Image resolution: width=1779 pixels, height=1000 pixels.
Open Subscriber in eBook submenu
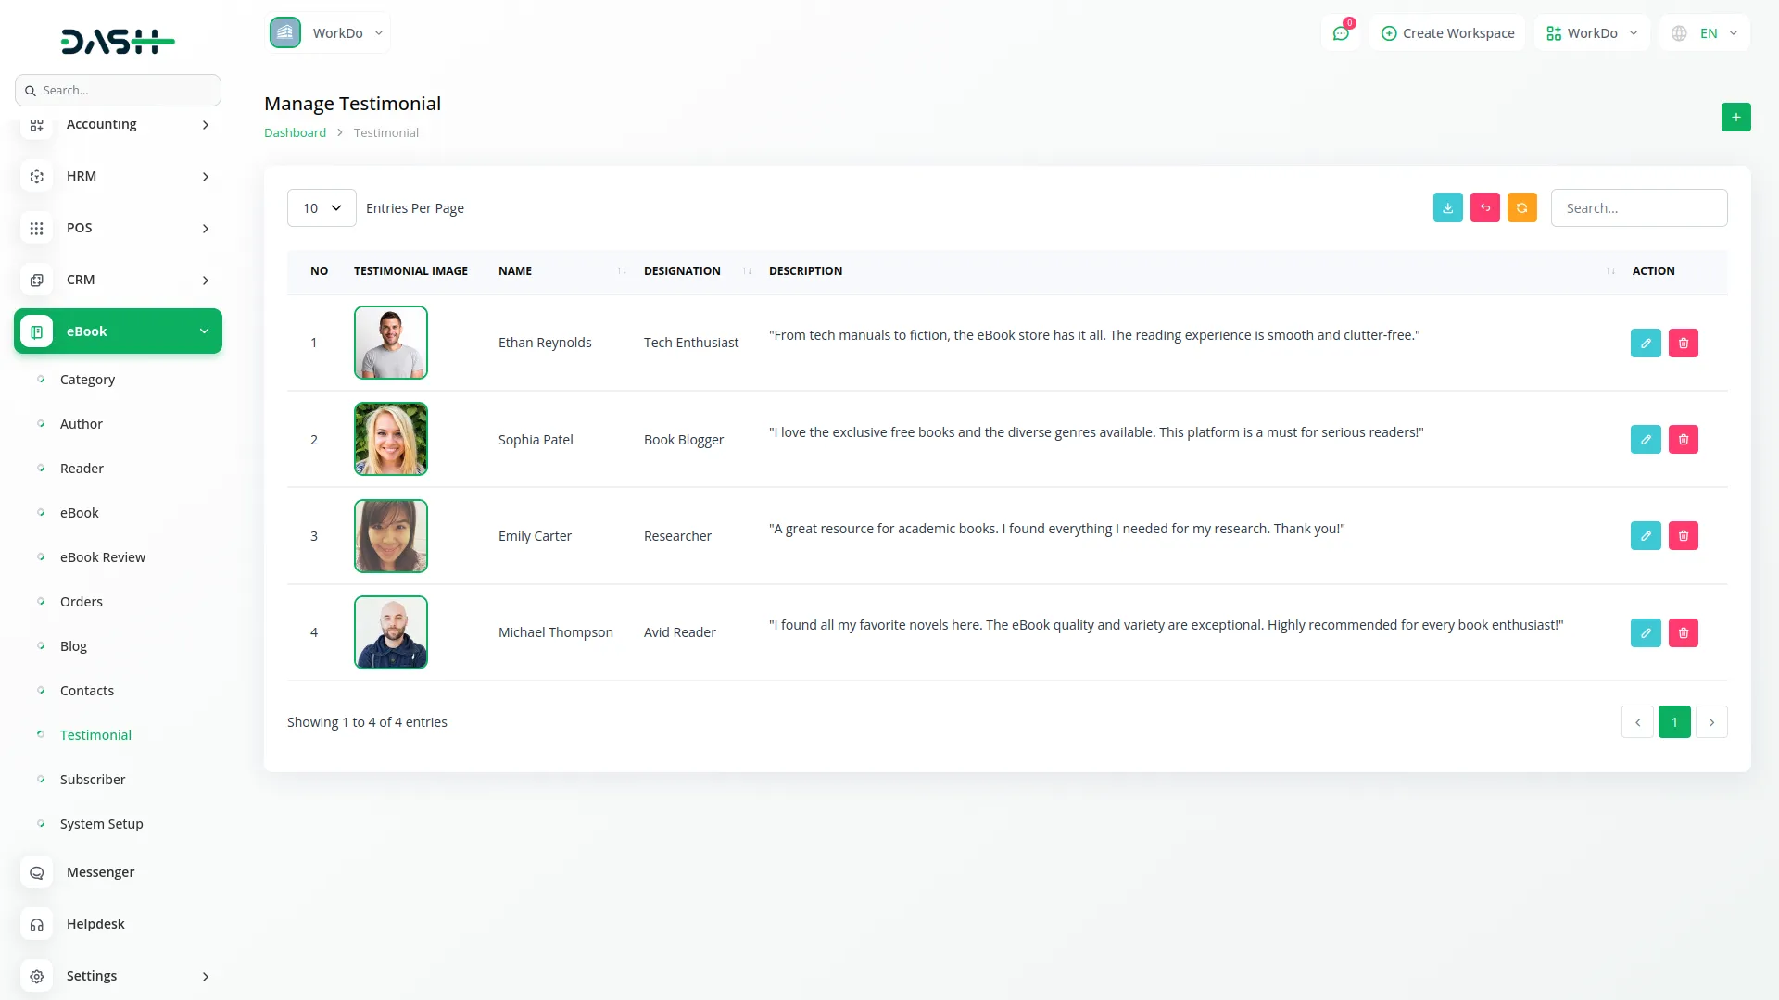click(x=93, y=780)
